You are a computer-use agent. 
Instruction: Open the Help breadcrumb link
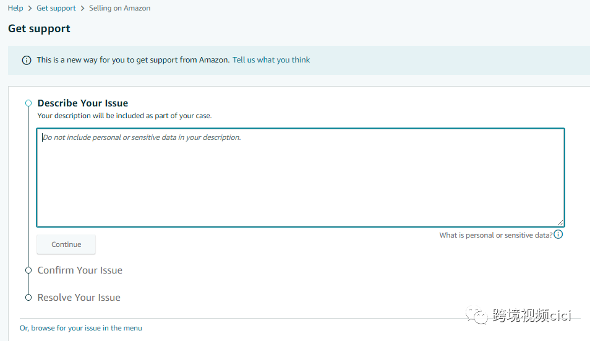(15, 8)
